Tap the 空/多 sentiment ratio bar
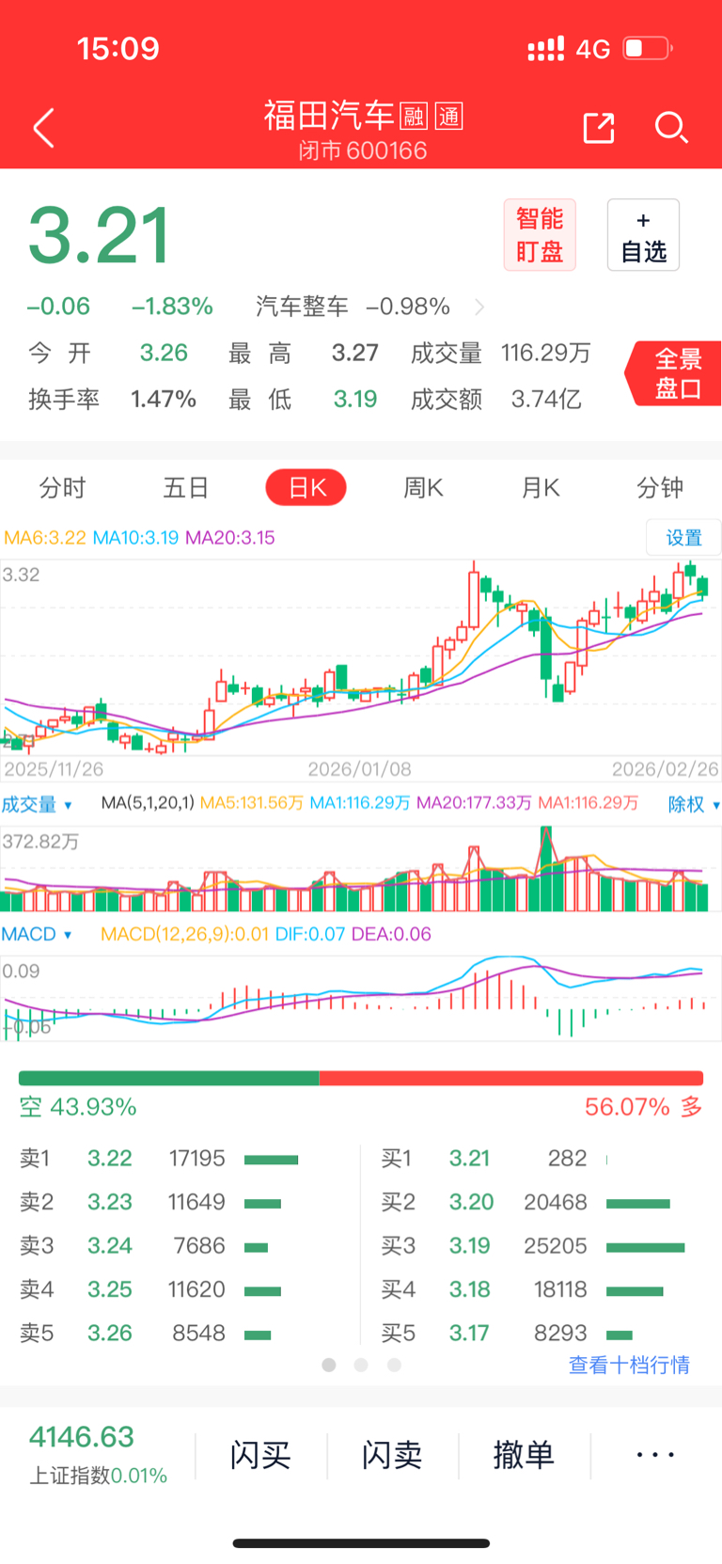Viewport: 722px width, 1564px height. point(361,1078)
